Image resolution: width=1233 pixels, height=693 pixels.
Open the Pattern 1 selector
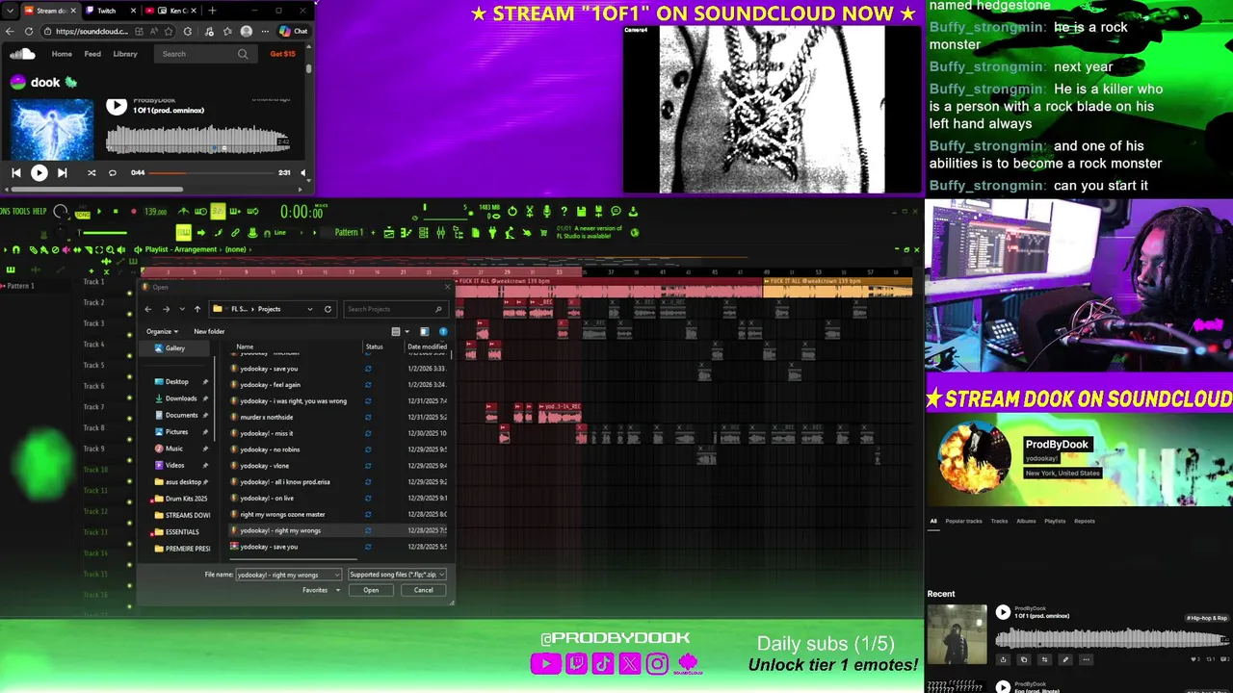click(x=349, y=232)
